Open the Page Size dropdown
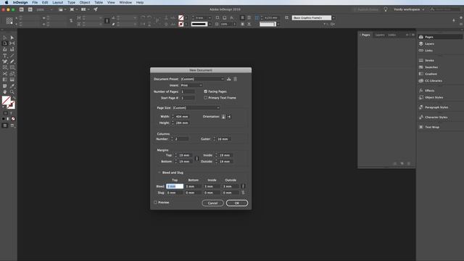Viewport: 464px width, 261px height. (x=196, y=108)
